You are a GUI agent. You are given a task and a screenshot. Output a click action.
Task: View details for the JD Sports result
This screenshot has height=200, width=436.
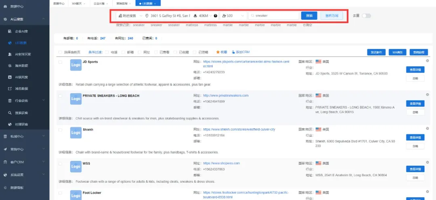click(415, 69)
